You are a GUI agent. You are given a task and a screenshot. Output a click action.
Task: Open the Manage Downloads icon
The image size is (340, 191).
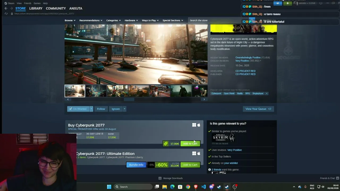click(160, 178)
